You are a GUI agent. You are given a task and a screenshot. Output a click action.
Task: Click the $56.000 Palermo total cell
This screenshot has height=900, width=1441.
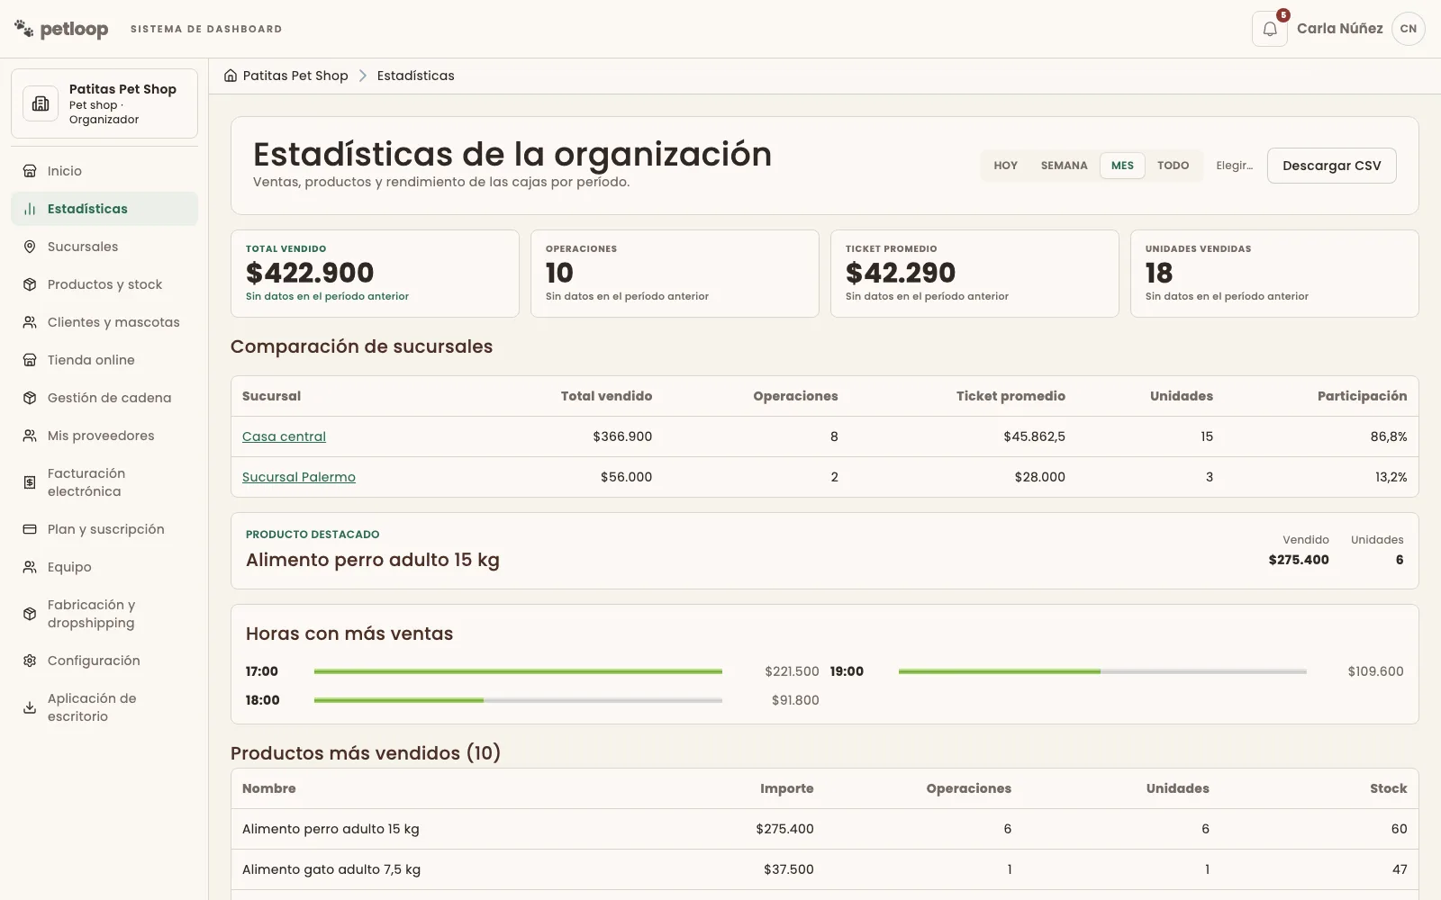pyautogui.click(x=626, y=477)
